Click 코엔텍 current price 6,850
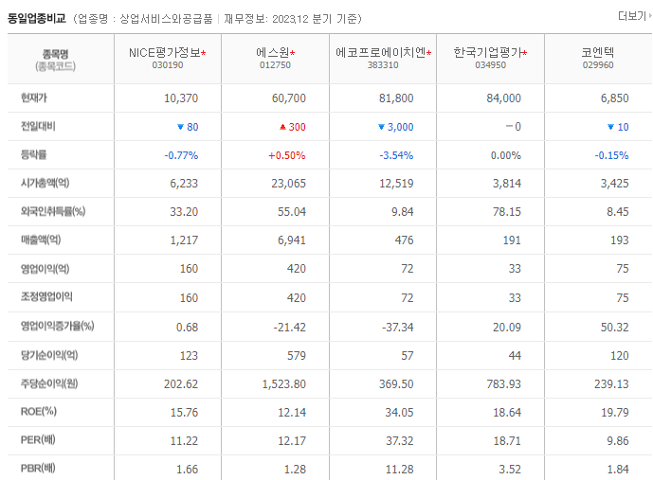The width and height of the screenshot is (653, 480). 614,98
